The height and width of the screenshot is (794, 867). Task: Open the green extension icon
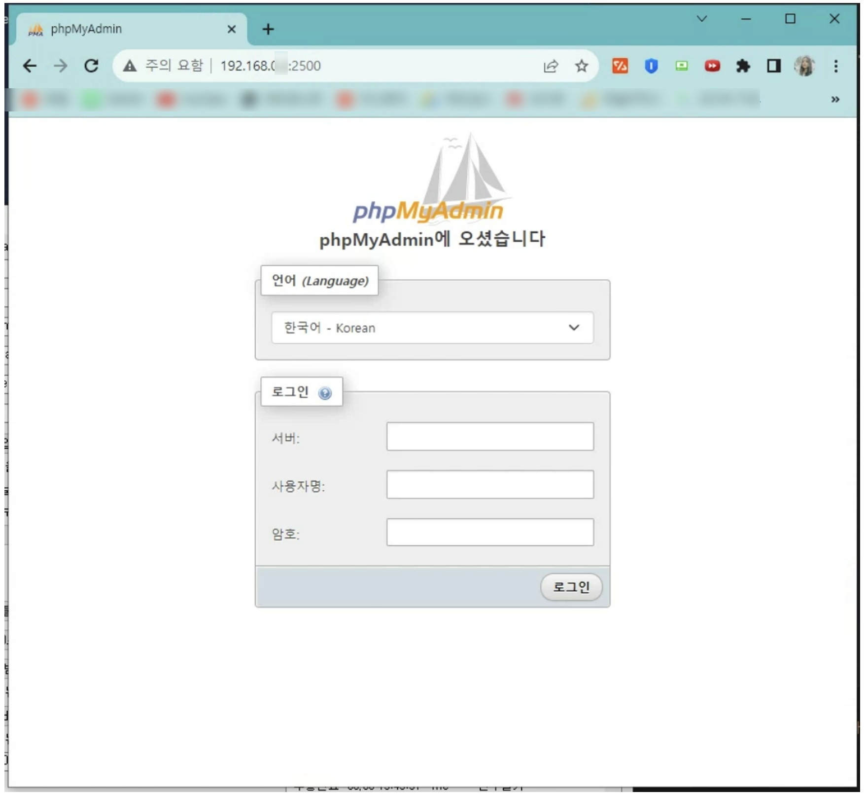coord(682,66)
